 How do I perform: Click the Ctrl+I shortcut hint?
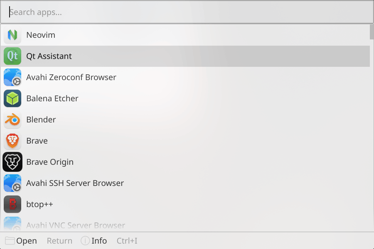(x=127, y=241)
